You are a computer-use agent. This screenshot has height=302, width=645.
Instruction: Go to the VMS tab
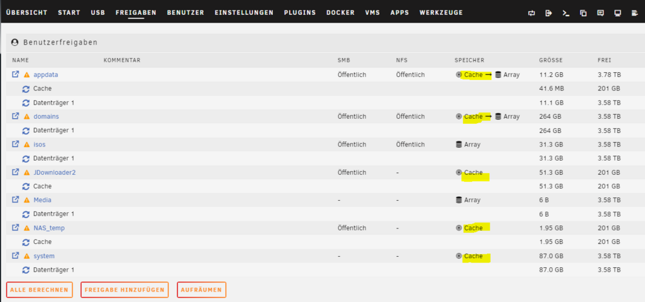coord(373,13)
